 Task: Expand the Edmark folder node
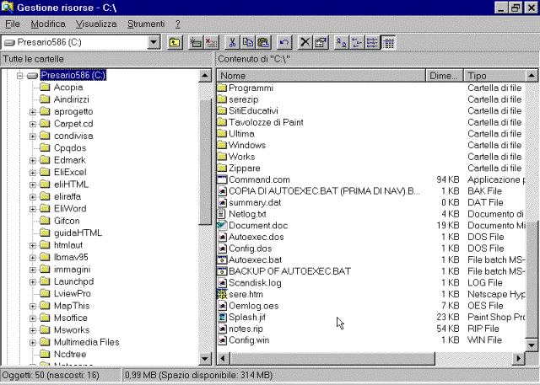[32, 160]
